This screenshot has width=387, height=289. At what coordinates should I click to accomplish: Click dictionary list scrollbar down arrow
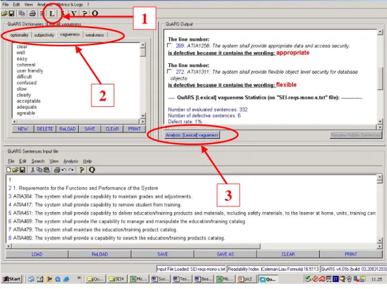(x=143, y=115)
